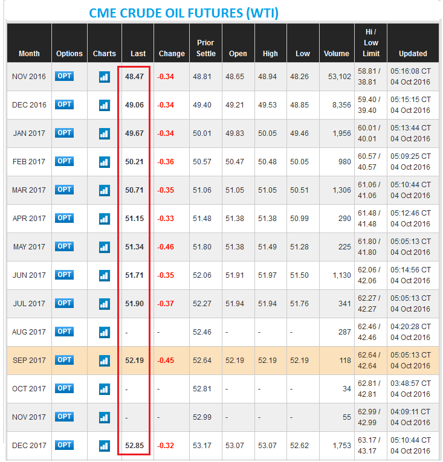
Task: Click prior settle 52.46 for AUG 2017
Action: (202, 332)
